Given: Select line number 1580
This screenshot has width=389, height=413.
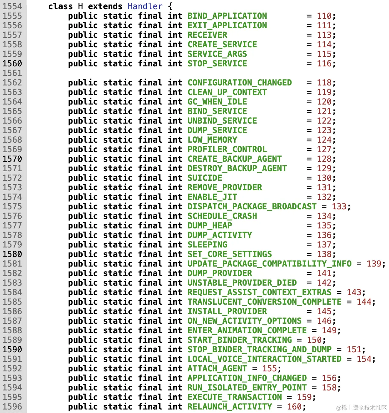Looking at the screenshot, I should click(x=12, y=254).
